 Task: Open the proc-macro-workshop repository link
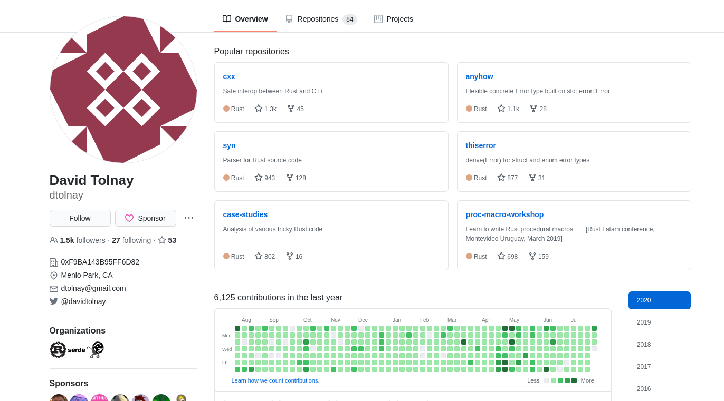[504, 214]
